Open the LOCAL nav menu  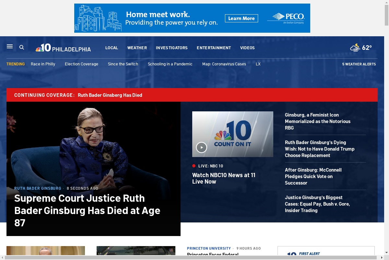click(x=112, y=48)
